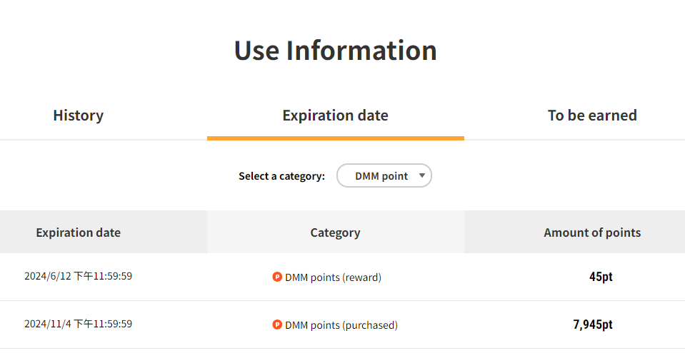Image resolution: width=685 pixels, height=363 pixels.
Task: Click the 45pt amount value
Action: [x=601, y=277]
